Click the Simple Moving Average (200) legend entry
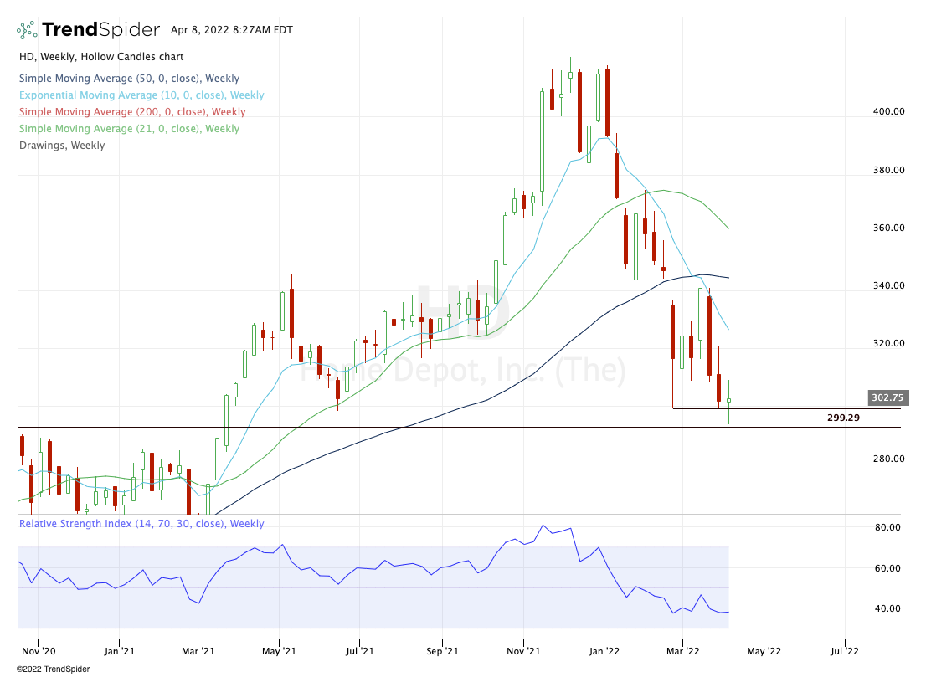The height and width of the screenshot is (677, 926). pos(132,111)
